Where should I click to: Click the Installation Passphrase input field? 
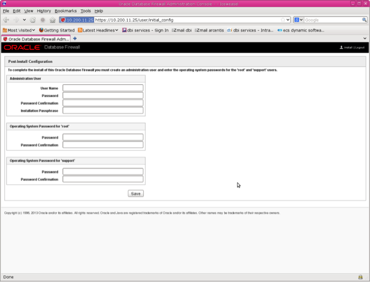click(x=103, y=111)
